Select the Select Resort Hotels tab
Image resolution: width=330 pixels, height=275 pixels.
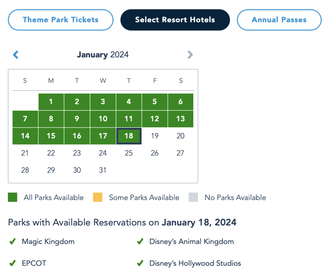pos(175,20)
